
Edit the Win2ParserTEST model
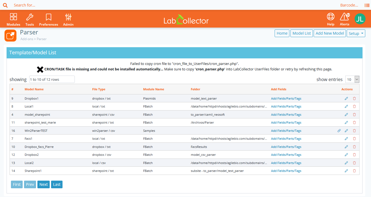pos(346,131)
